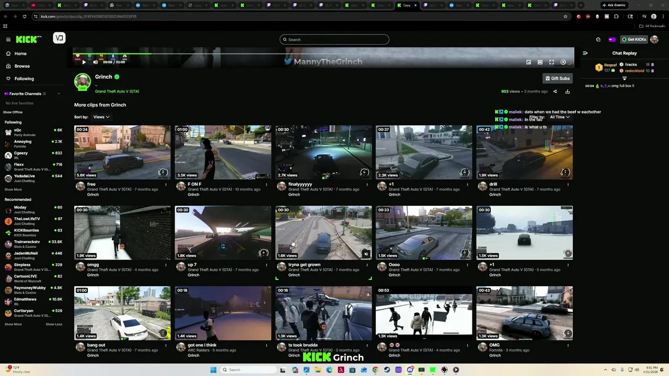The width and height of the screenshot is (669, 376).
Task: Open a new browser tab
Action: point(580,5)
